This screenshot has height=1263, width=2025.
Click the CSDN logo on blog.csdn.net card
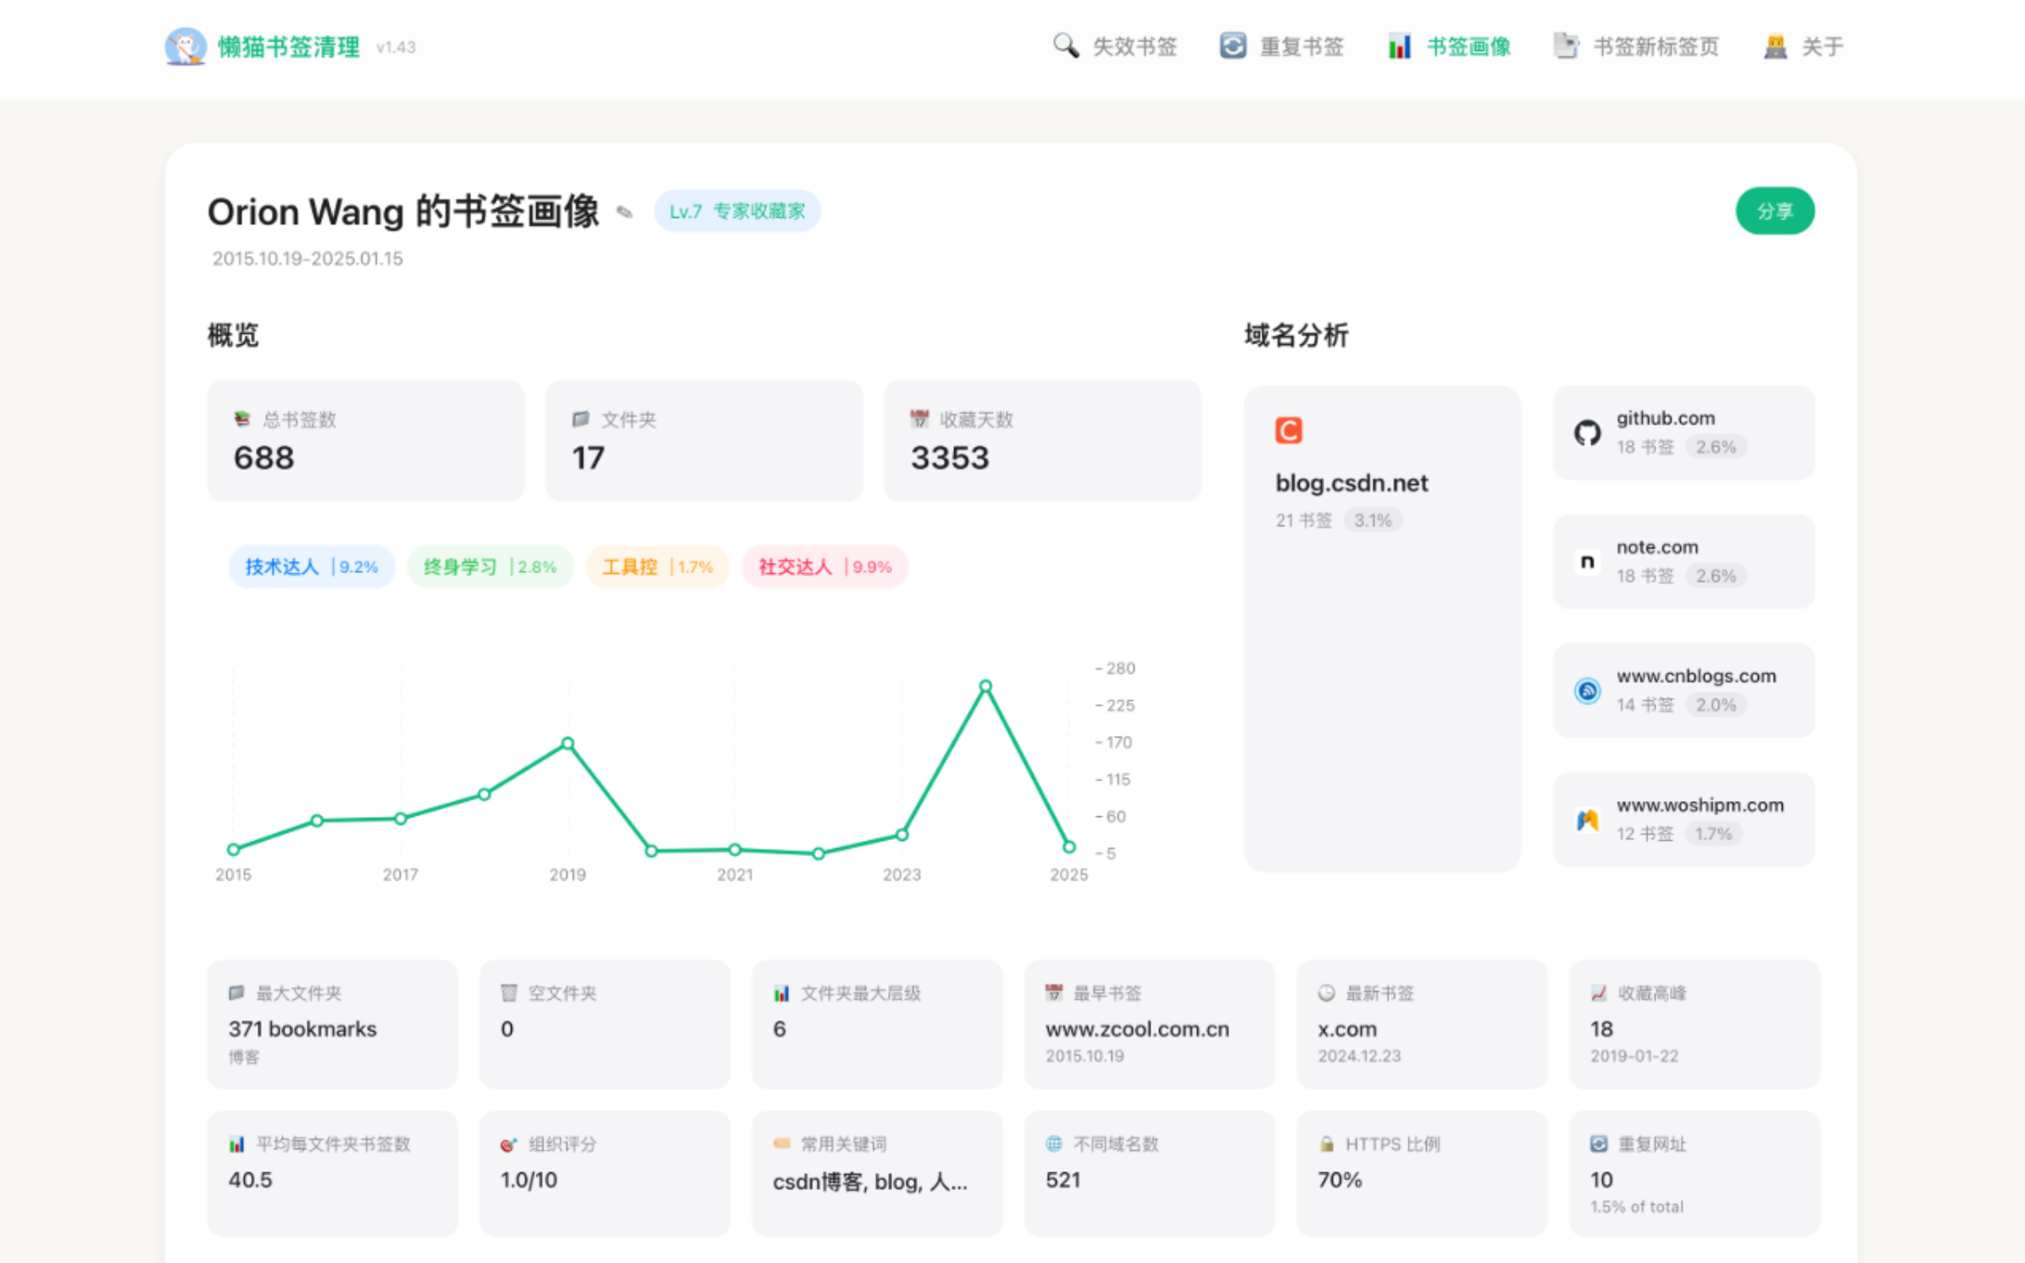1289,431
